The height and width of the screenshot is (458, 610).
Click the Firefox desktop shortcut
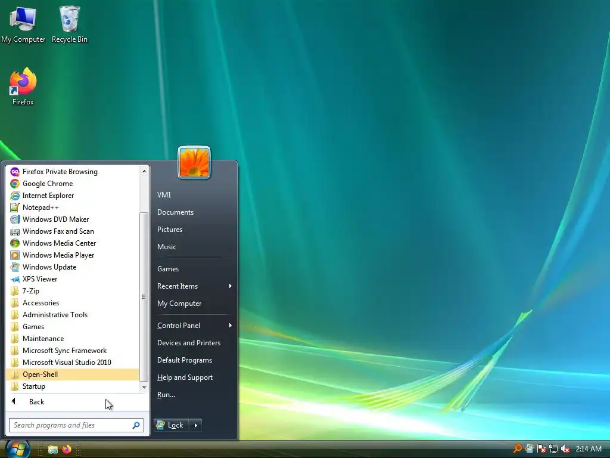(x=23, y=86)
